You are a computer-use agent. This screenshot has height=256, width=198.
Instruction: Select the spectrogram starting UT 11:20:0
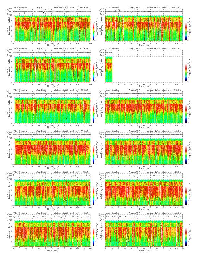pyautogui.click(x=144, y=193)
